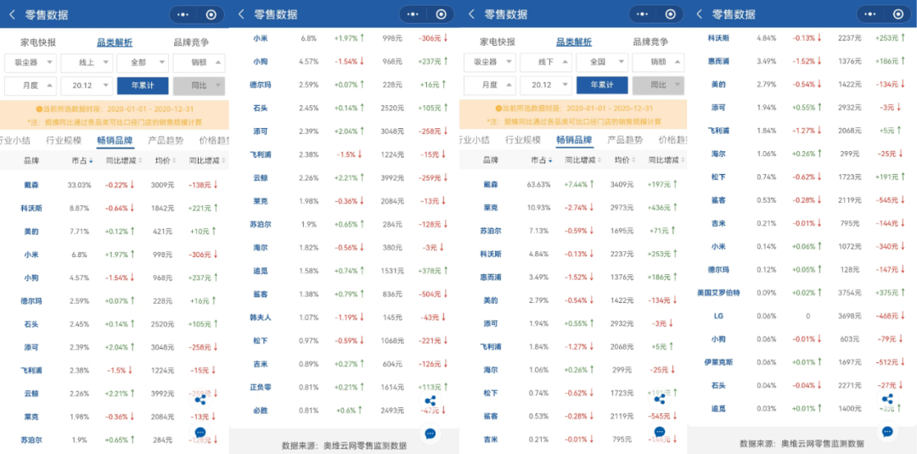Open chat bubble beside 吉米 row, 线下 screen
The image size is (917, 454).
click(660, 432)
